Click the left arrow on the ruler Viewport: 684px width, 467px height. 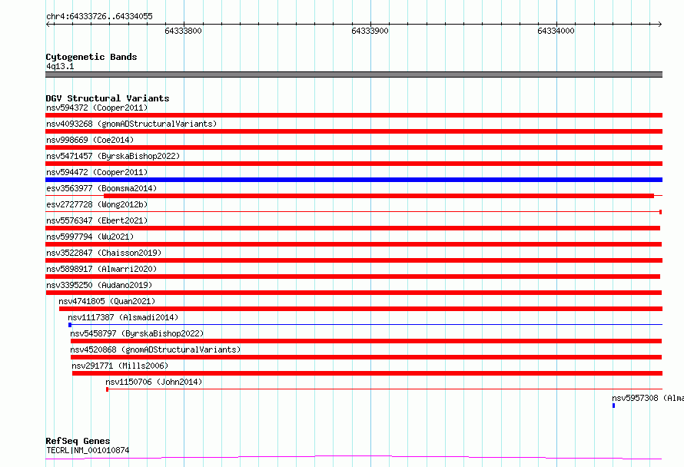(x=48, y=24)
